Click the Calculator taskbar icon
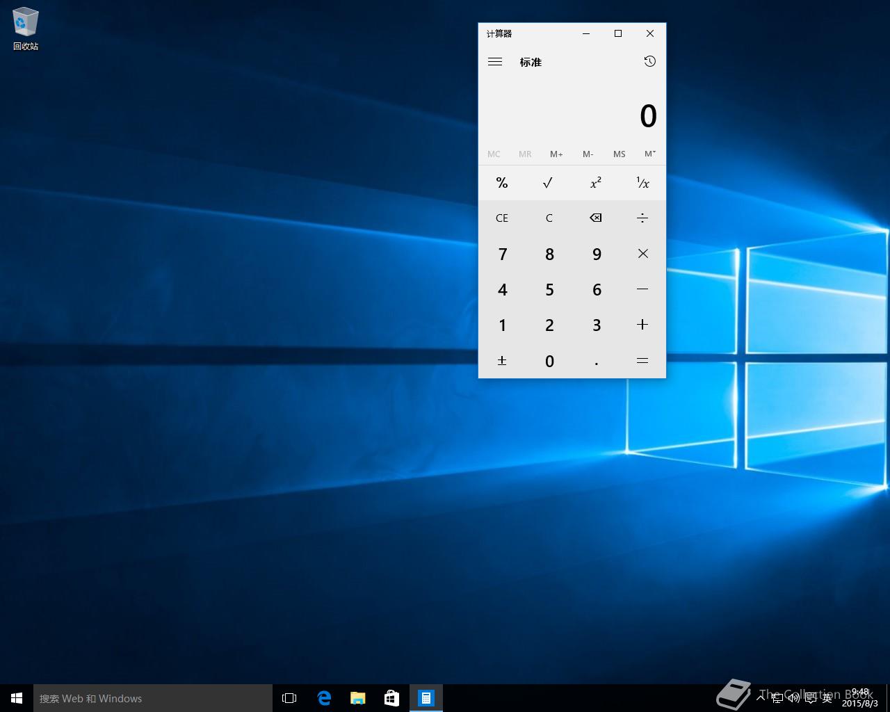This screenshot has width=890, height=712. [x=426, y=698]
